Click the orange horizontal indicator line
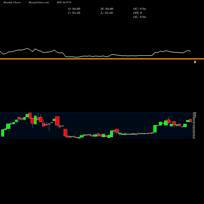Image resolution: width=204 pixels, height=204 pixels. pos(102,59)
